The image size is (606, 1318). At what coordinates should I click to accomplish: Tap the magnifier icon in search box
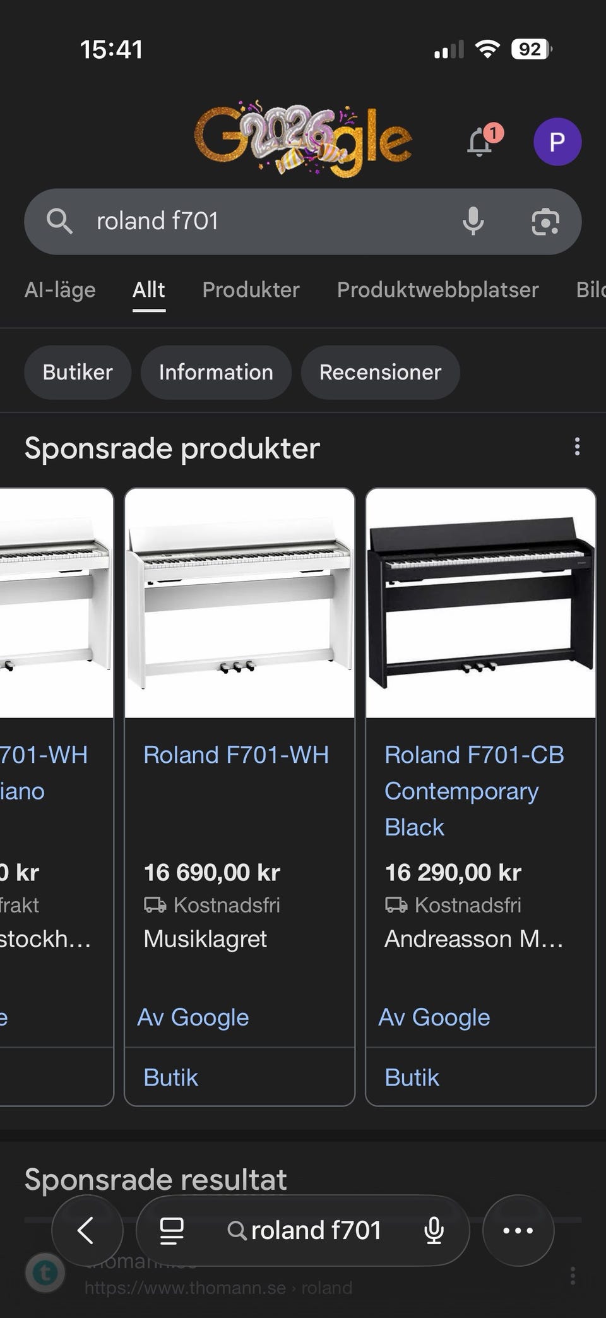[x=59, y=221]
